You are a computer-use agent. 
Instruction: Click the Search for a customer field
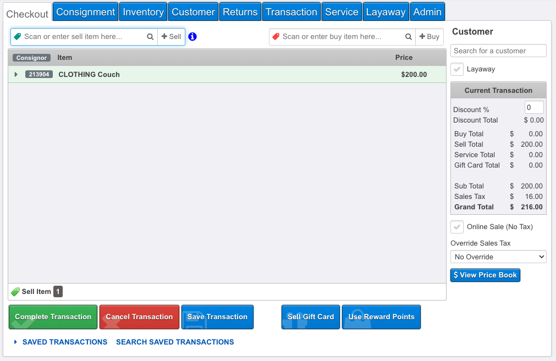(498, 51)
